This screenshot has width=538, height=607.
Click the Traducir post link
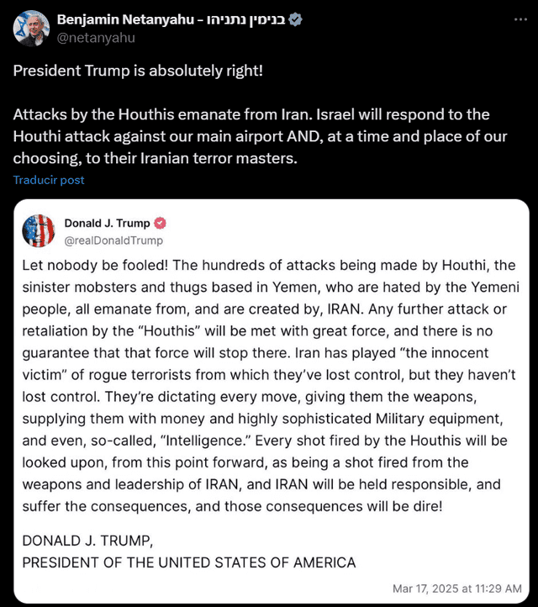coord(49,180)
